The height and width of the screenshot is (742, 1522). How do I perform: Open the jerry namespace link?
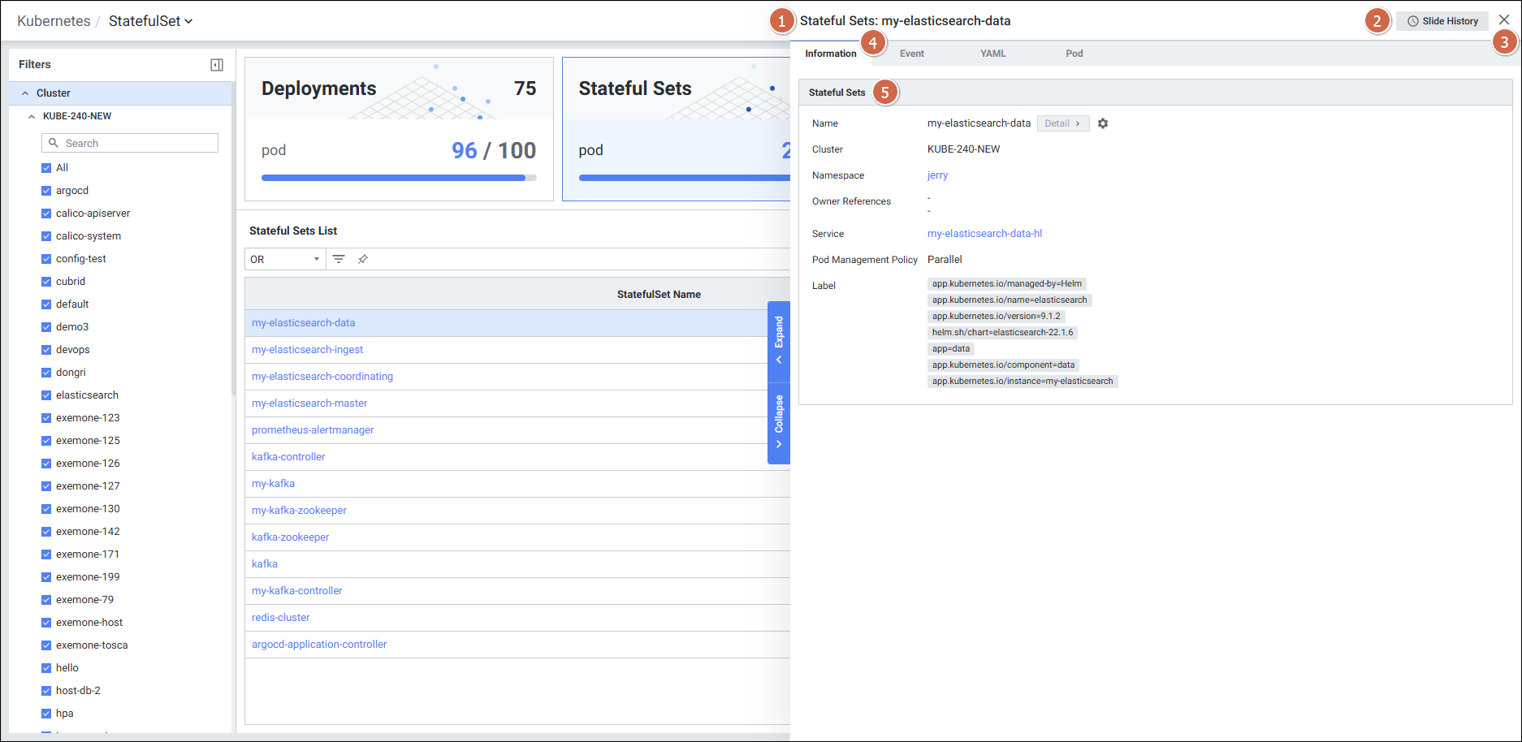coord(937,175)
